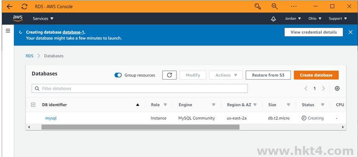Dismiss the blue creating database banner
The height and width of the screenshot is (157, 358).
coord(350,32)
